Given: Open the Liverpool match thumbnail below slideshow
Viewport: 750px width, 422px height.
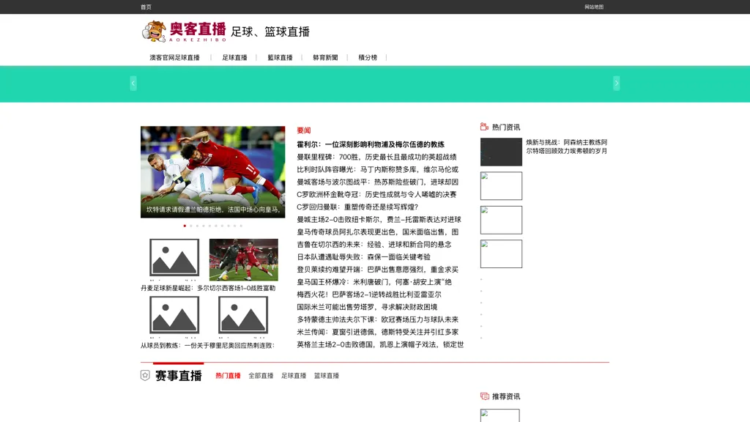Looking at the screenshot, I should click(243, 259).
